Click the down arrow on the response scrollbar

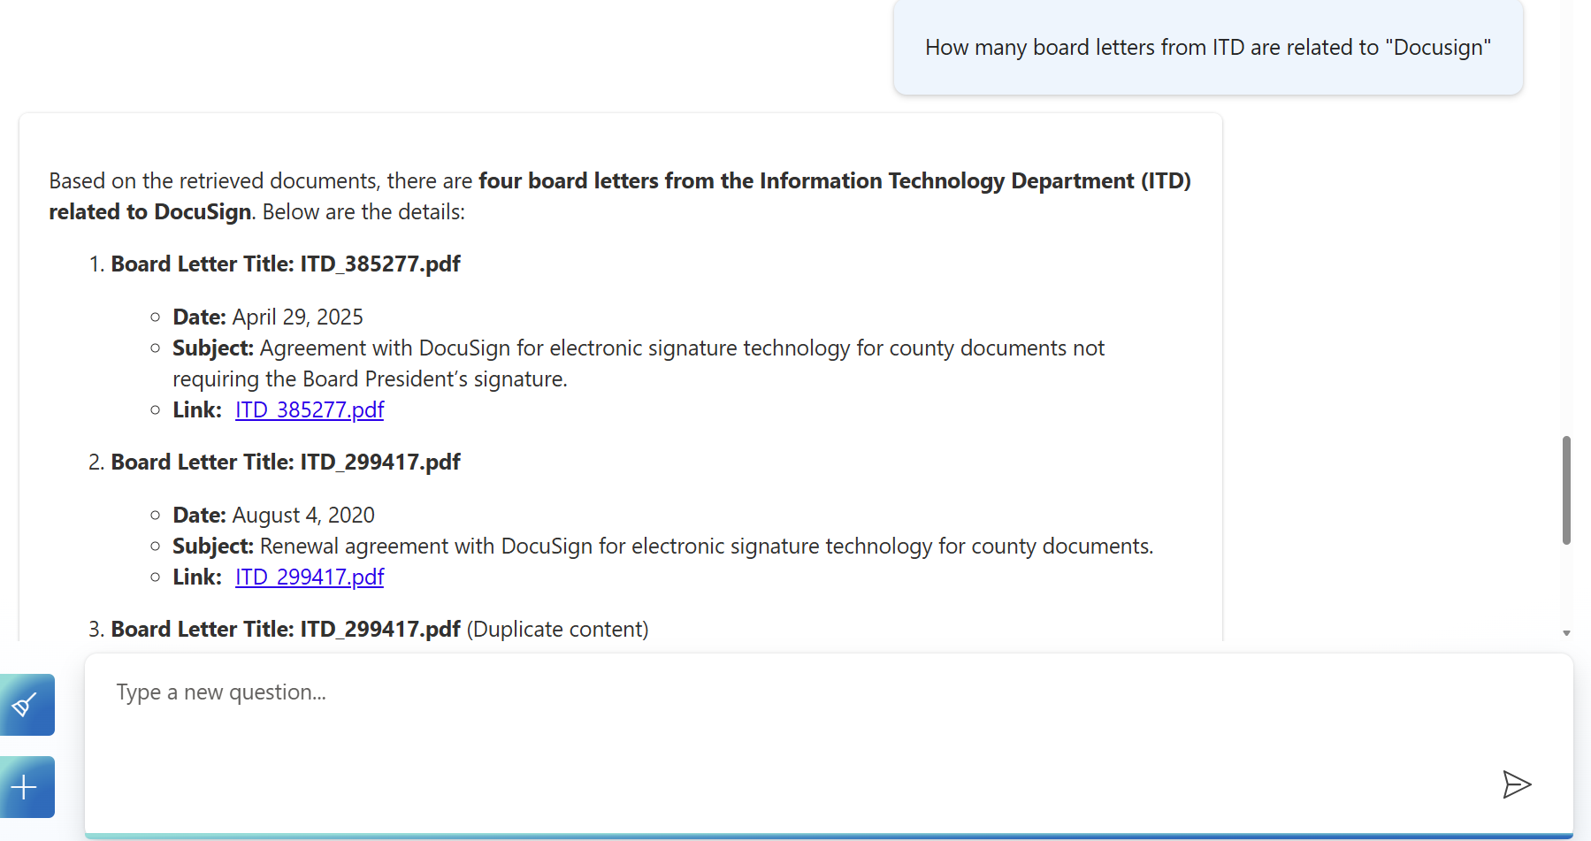tap(1565, 632)
